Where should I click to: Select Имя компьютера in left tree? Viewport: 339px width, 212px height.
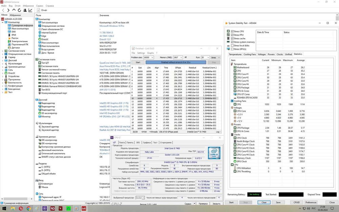pyautogui.click(x=20, y=28)
